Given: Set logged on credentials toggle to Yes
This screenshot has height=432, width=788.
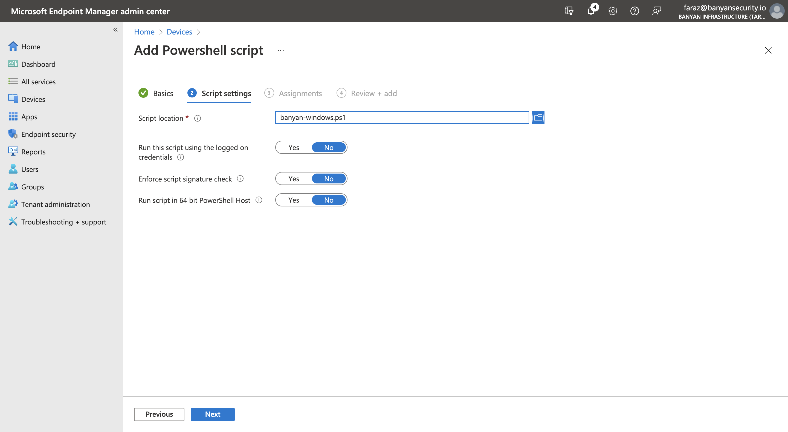Looking at the screenshot, I should click(294, 148).
